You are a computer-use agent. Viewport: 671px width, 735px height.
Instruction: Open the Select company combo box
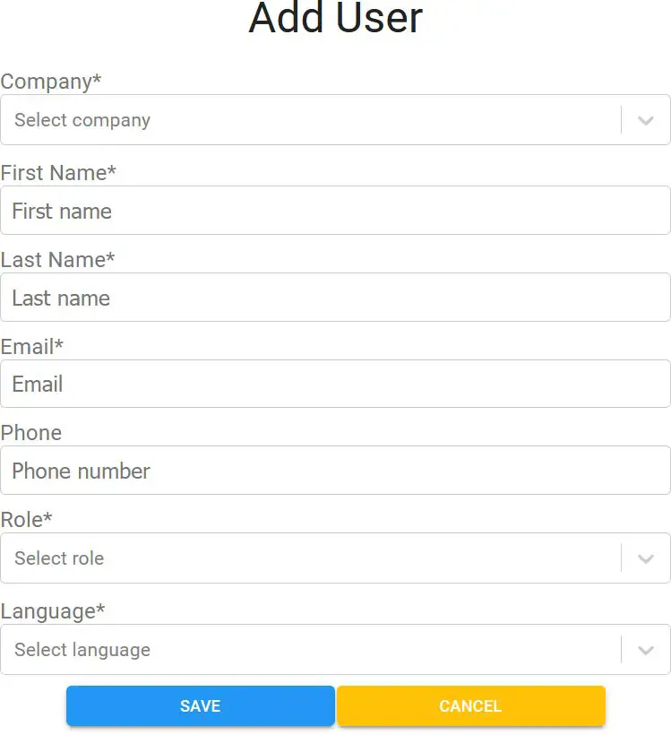tap(309, 120)
